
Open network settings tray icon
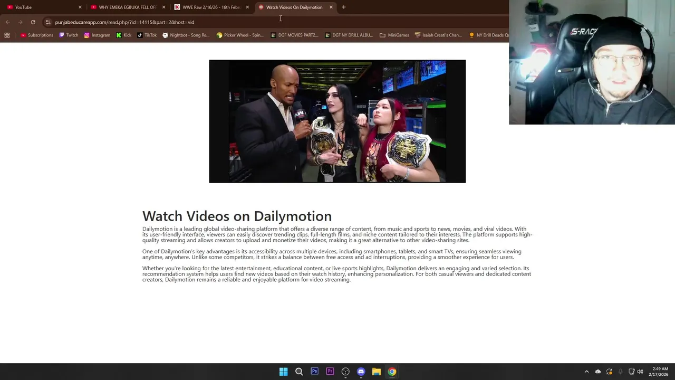click(x=631, y=372)
